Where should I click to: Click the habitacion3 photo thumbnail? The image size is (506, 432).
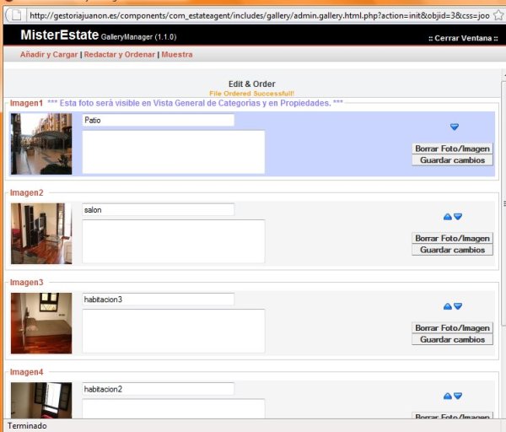click(x=41, y=323)
